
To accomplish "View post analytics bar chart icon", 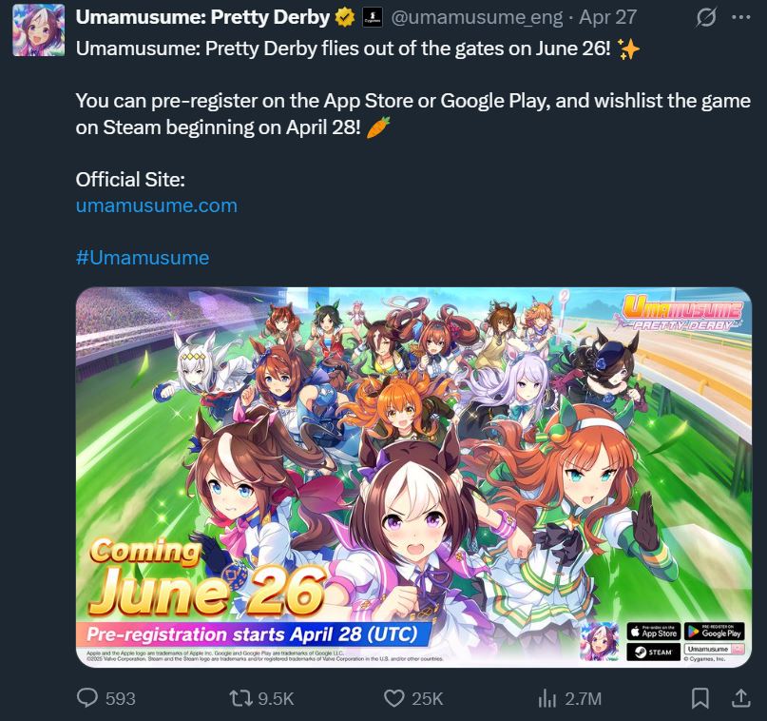I will click(547, 698).
